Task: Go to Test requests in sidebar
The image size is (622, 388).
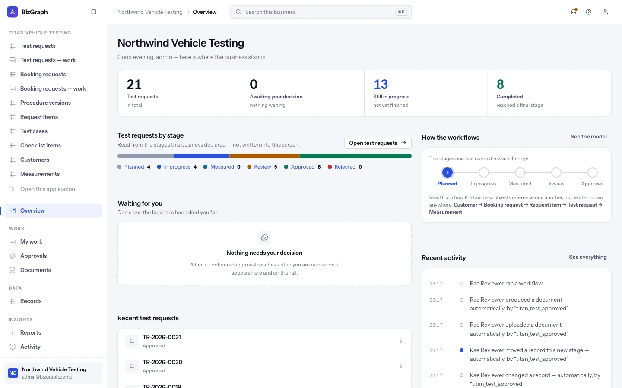Action: (x=54, y=46)
